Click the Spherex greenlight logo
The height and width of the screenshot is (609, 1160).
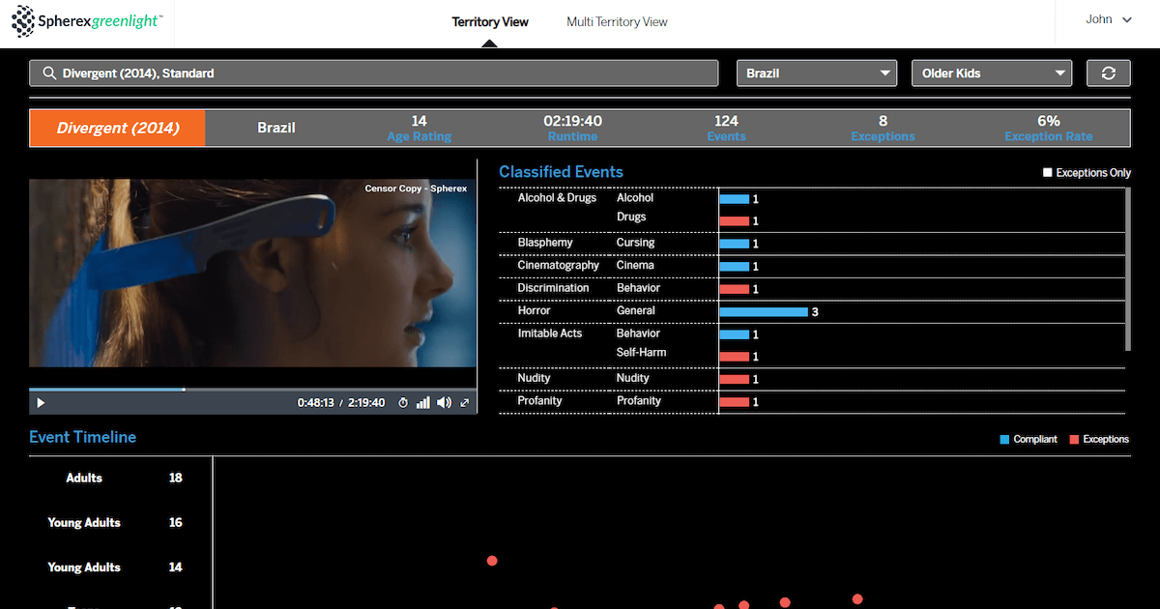coord(88,20)
